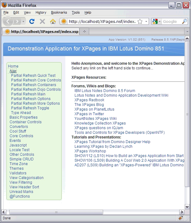
Task: Open the View menu
Action: coord(27,12)
